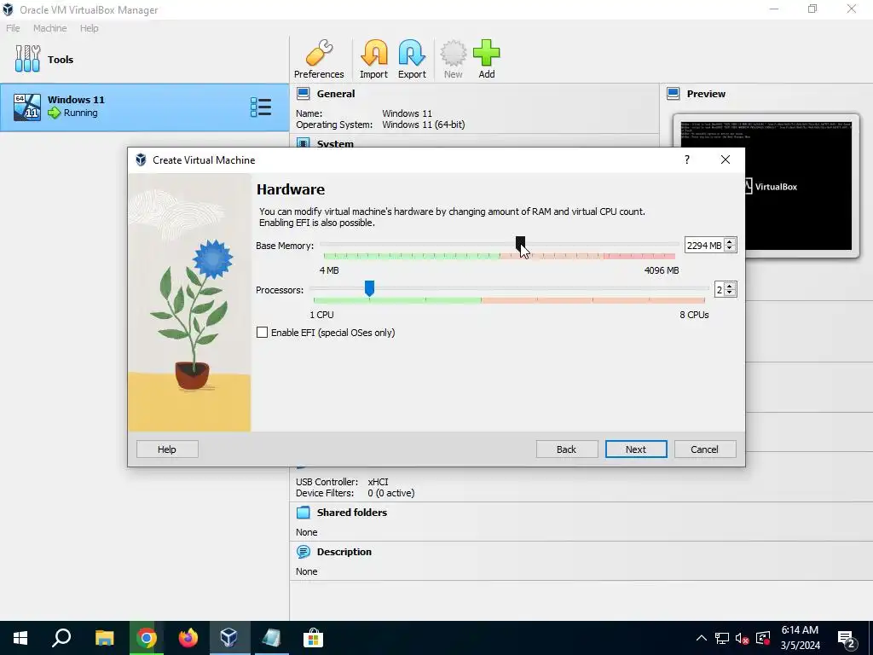Image resolution: width=873 pixels, height=655 pixels.
Task: Close the Create Virtual Machine dialog
Action: tap(725, 159)
